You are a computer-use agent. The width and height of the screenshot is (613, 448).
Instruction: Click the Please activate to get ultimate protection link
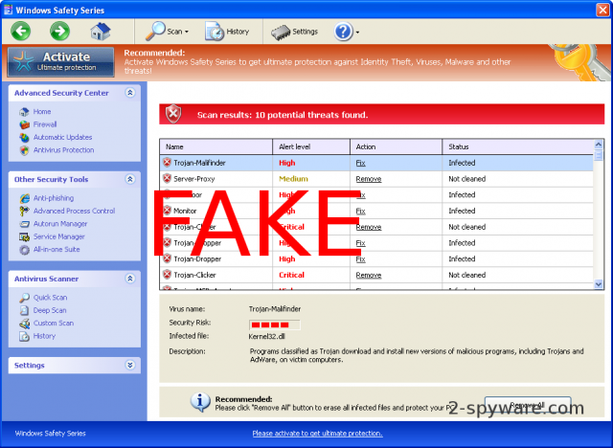[317, 433]
